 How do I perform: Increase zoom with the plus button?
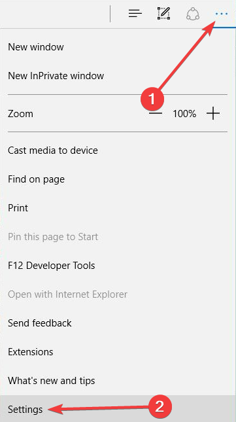[x=213, y=114]
